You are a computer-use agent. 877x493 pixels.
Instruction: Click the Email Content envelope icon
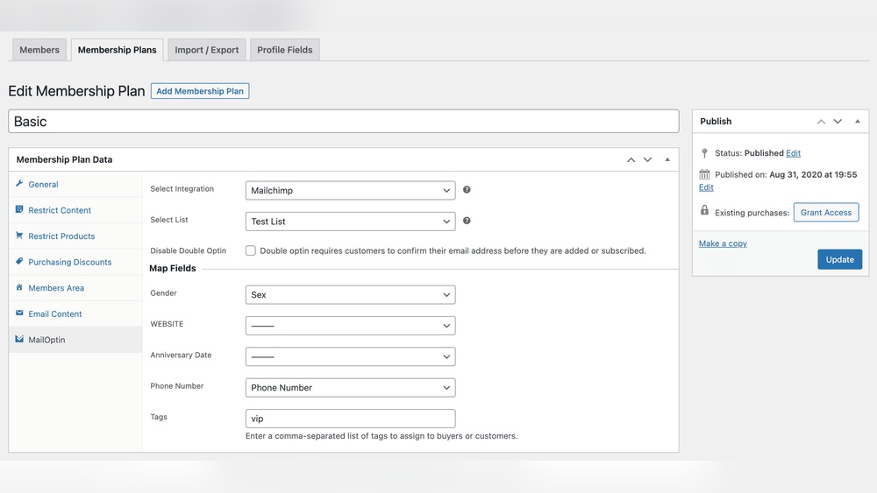(x=19, y=313)
